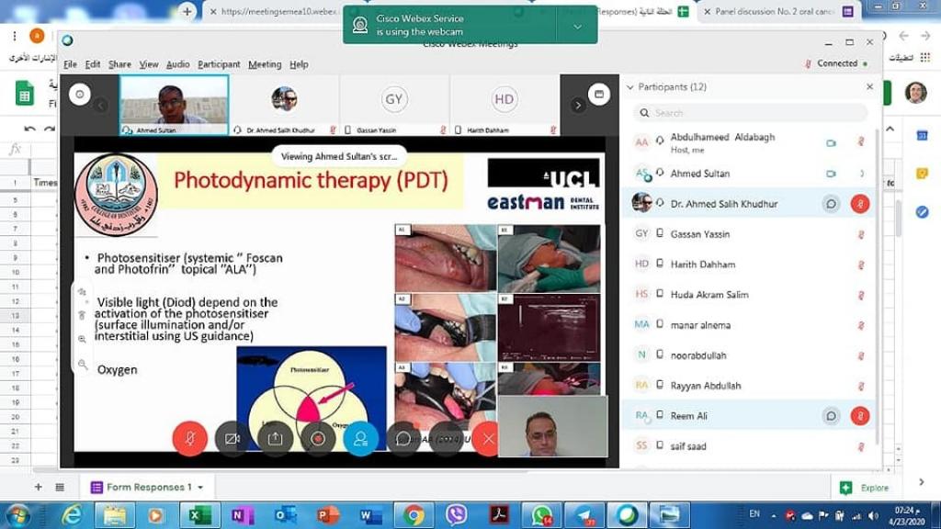Click the red leave meeting button
The width and height of the screenshot is (941, 529).
488,439
